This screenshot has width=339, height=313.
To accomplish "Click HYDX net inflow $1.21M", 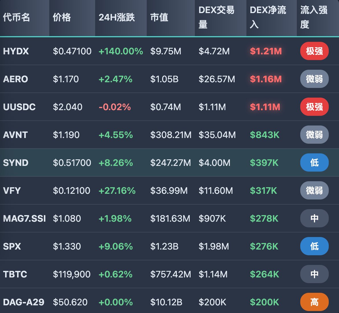I will point(266,51).
